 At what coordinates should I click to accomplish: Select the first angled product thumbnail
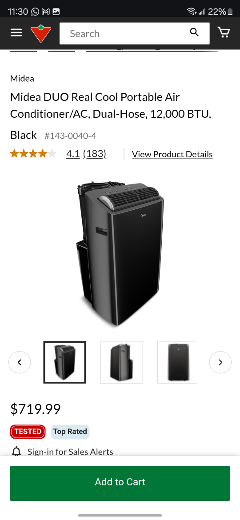tap(64, 362)
